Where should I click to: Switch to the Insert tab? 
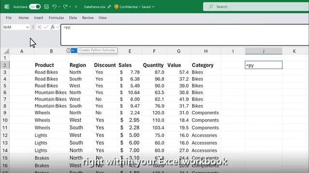tap(39, 18)
